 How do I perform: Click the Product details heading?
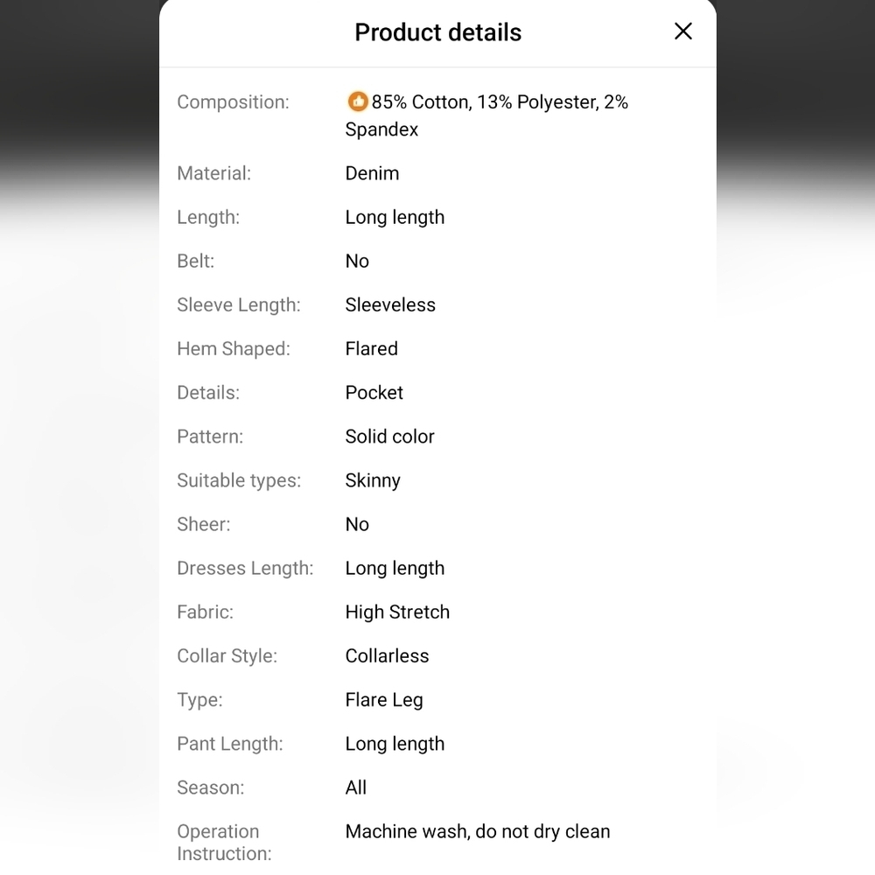pyautogui.click(x=437, y=32)
